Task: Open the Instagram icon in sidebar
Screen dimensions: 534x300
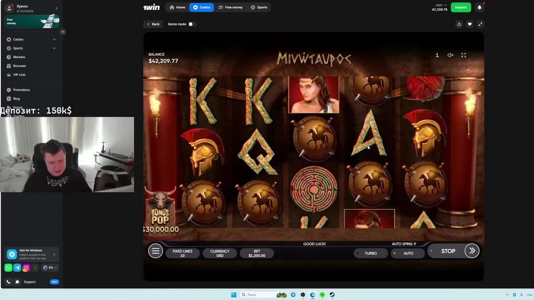Action: 26,267
